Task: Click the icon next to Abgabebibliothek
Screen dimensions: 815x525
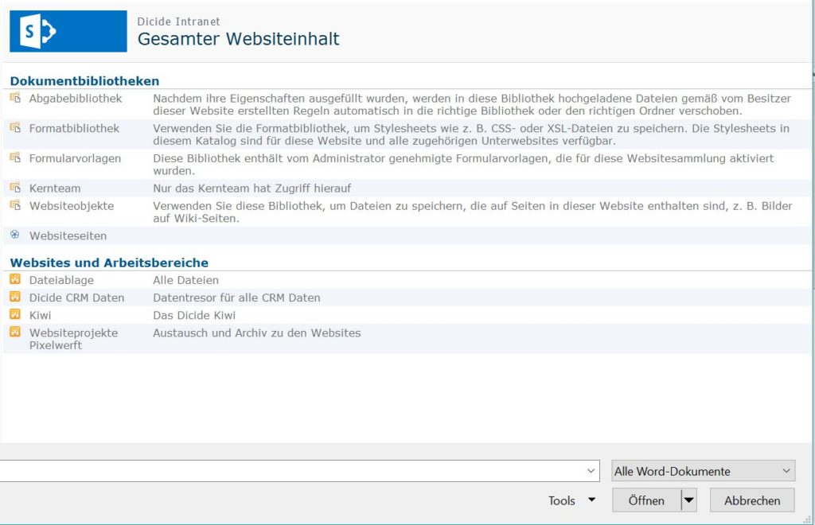Action: tap(15, 98)
